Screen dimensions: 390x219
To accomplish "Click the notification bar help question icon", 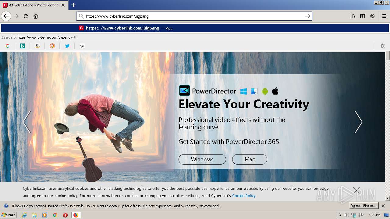I will (6, 206).
